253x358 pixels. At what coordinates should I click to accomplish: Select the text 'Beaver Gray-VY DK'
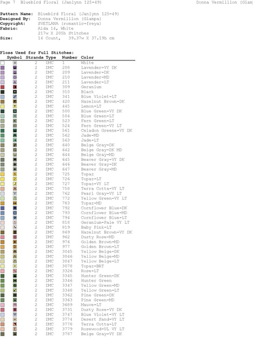[103, 160]
